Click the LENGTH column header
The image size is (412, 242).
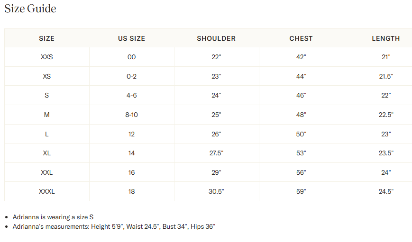click(x=385, y=38)
